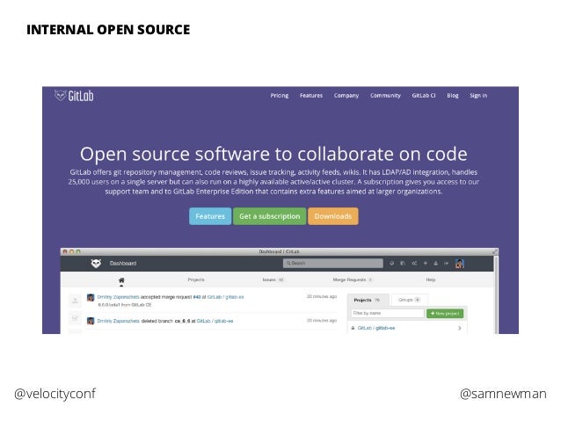Open the home icon tab in dashboard
Viewport: 561px width, 421px height.
(121, 280)
